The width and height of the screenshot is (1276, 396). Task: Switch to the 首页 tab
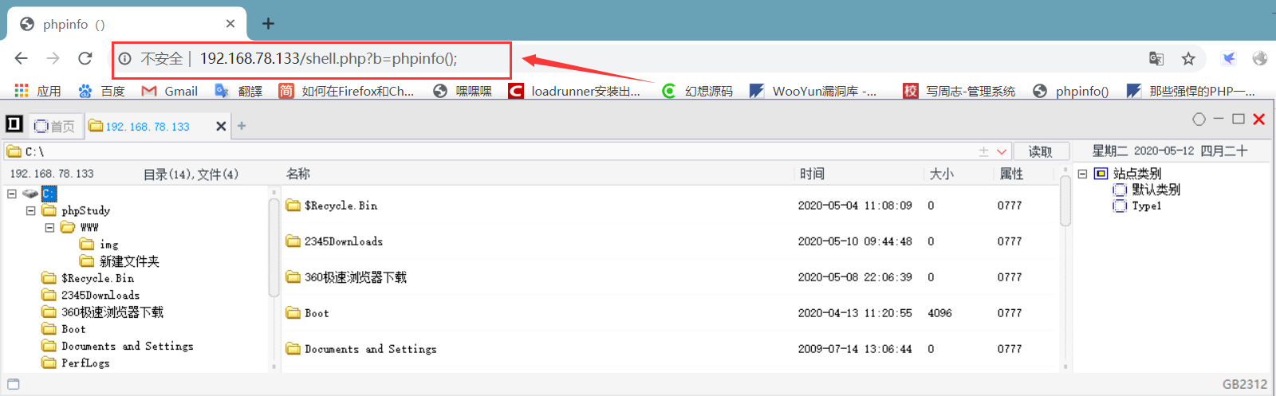(55, 126)
